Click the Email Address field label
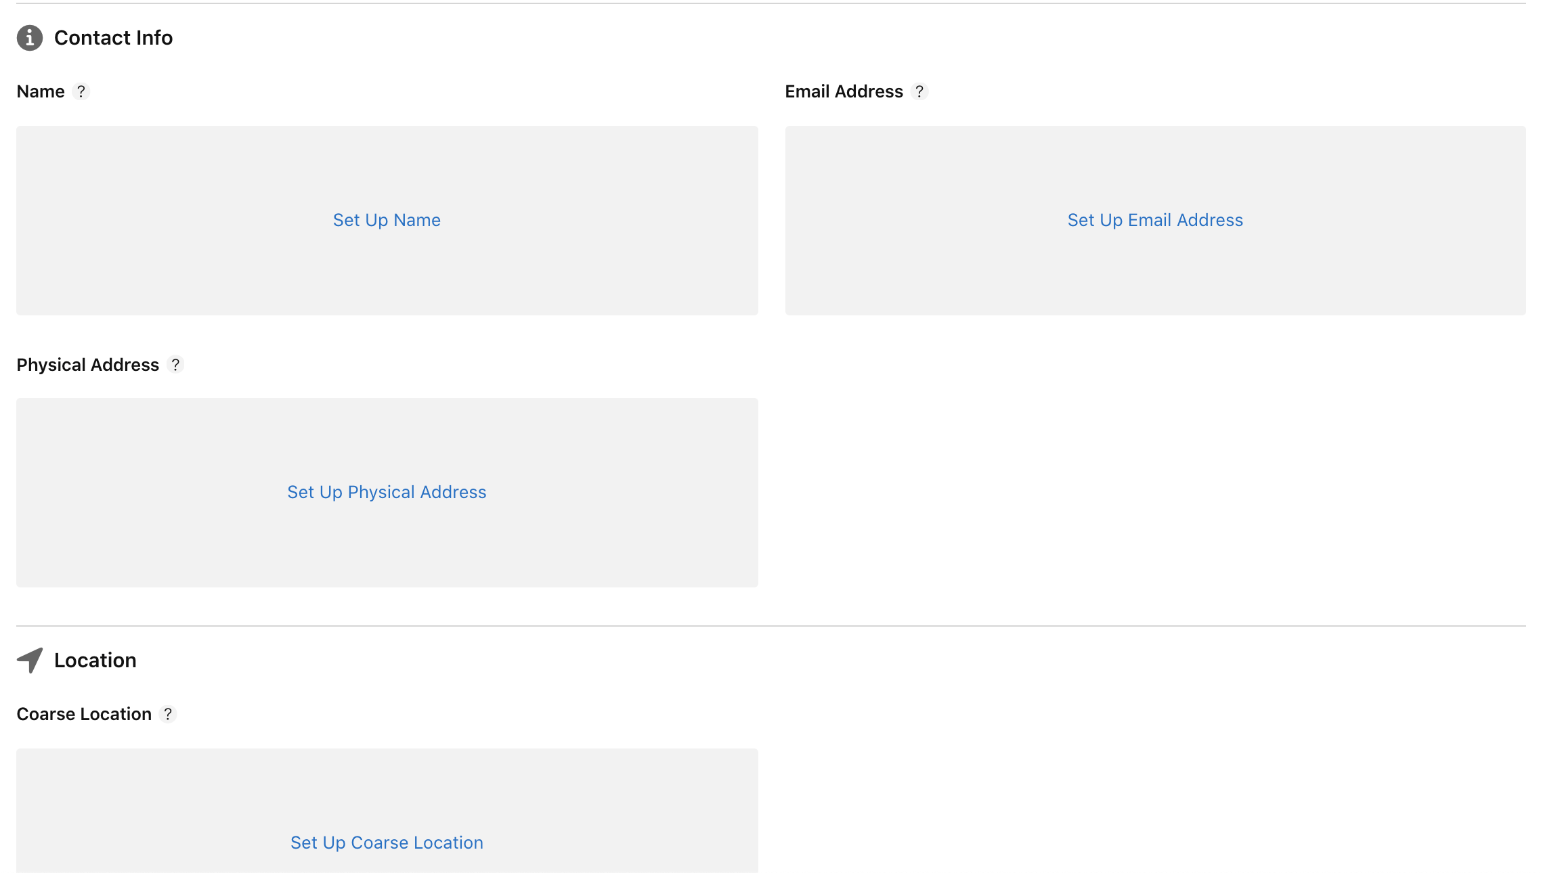The height and width of the screenshot is (873, 1541). point(844,91)
